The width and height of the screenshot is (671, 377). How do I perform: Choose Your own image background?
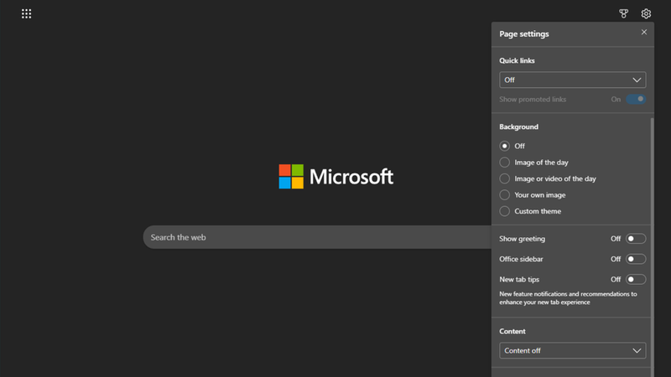(505, 195)
